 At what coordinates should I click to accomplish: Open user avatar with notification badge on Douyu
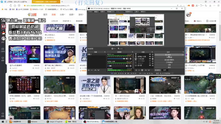[188, 14]
